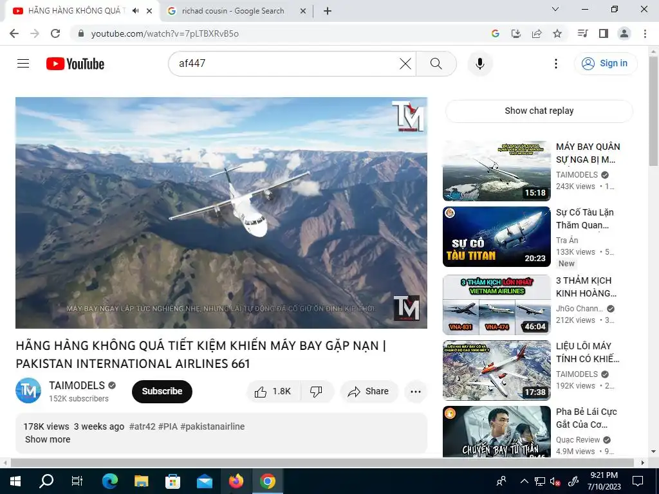
Task: Open the YouTube hamburger guide menu
Action: coord(23,64)
